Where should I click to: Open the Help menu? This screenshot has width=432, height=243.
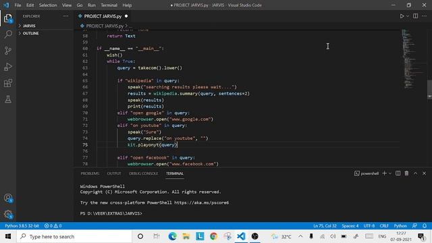pos(127,5)
